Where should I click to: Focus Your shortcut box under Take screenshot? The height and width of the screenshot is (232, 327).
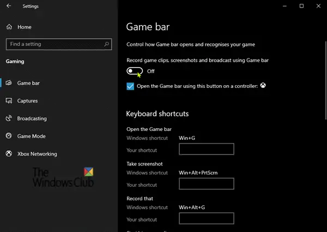(207, 183)
